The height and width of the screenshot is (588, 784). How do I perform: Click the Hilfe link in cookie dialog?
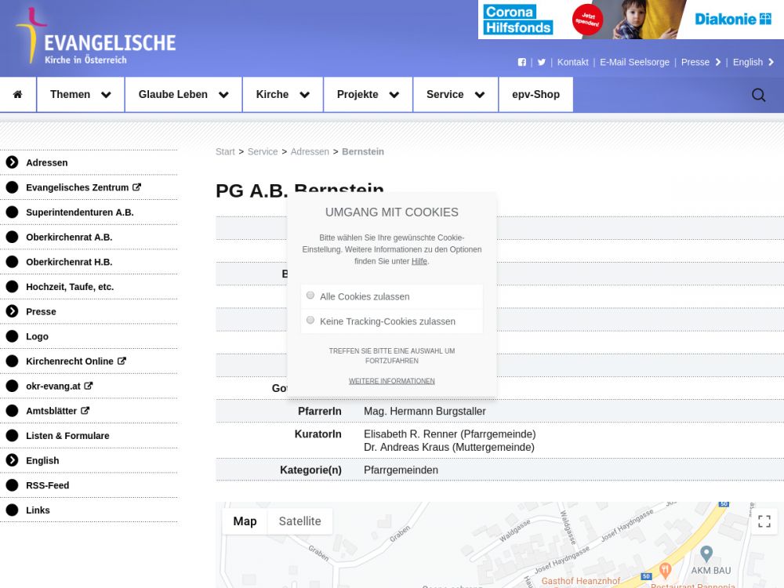coord(419,261)
